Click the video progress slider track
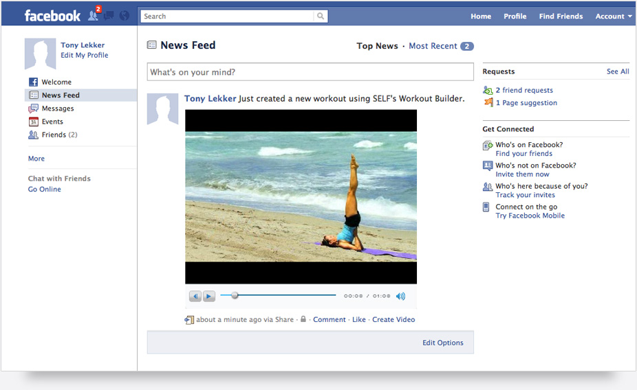This screenshot has height=390, width=637. pyautogui.click(x=289, y=295)
